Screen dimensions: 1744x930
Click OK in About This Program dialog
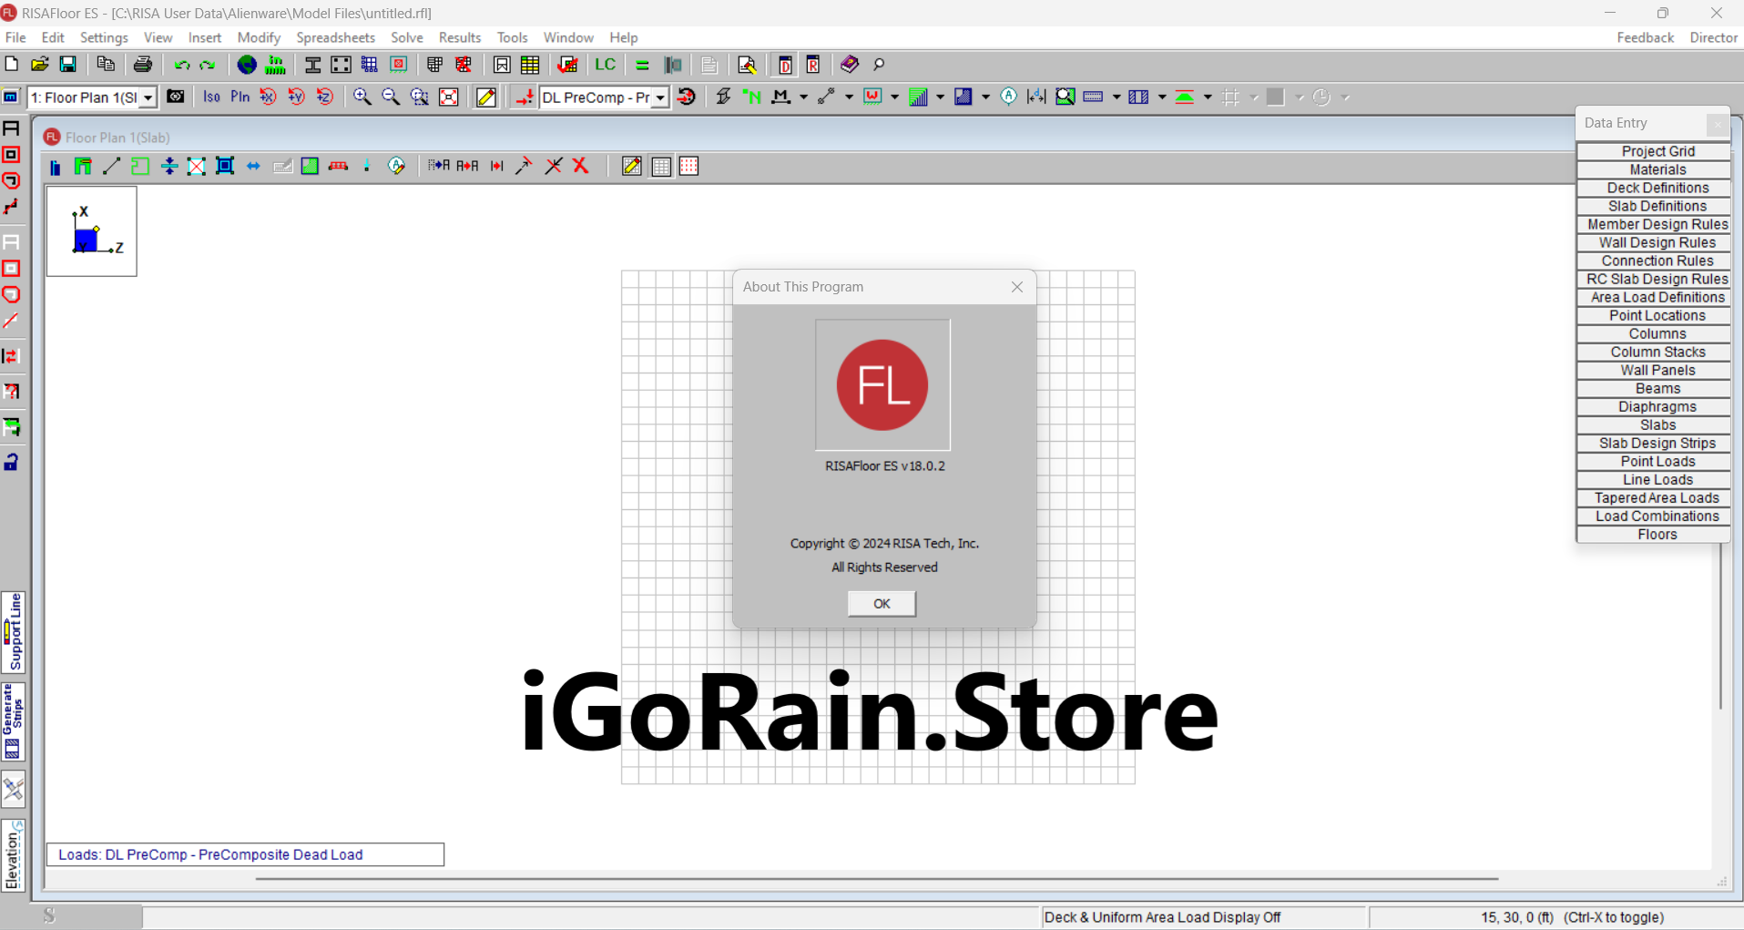882,604
